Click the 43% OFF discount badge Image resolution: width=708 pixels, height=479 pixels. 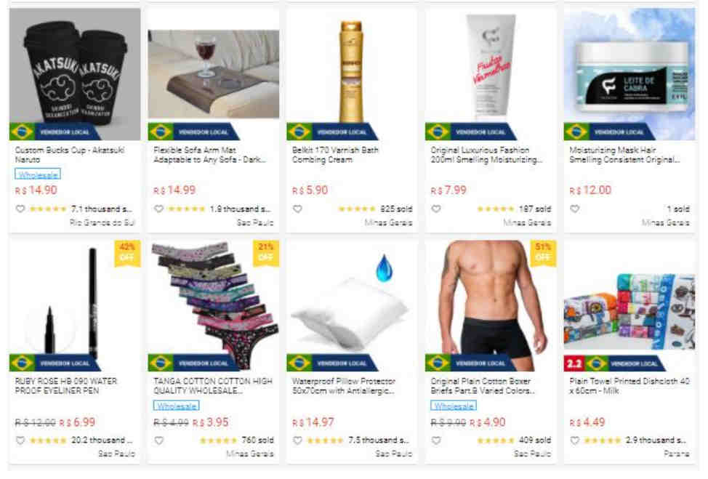(x=127, y=252)
